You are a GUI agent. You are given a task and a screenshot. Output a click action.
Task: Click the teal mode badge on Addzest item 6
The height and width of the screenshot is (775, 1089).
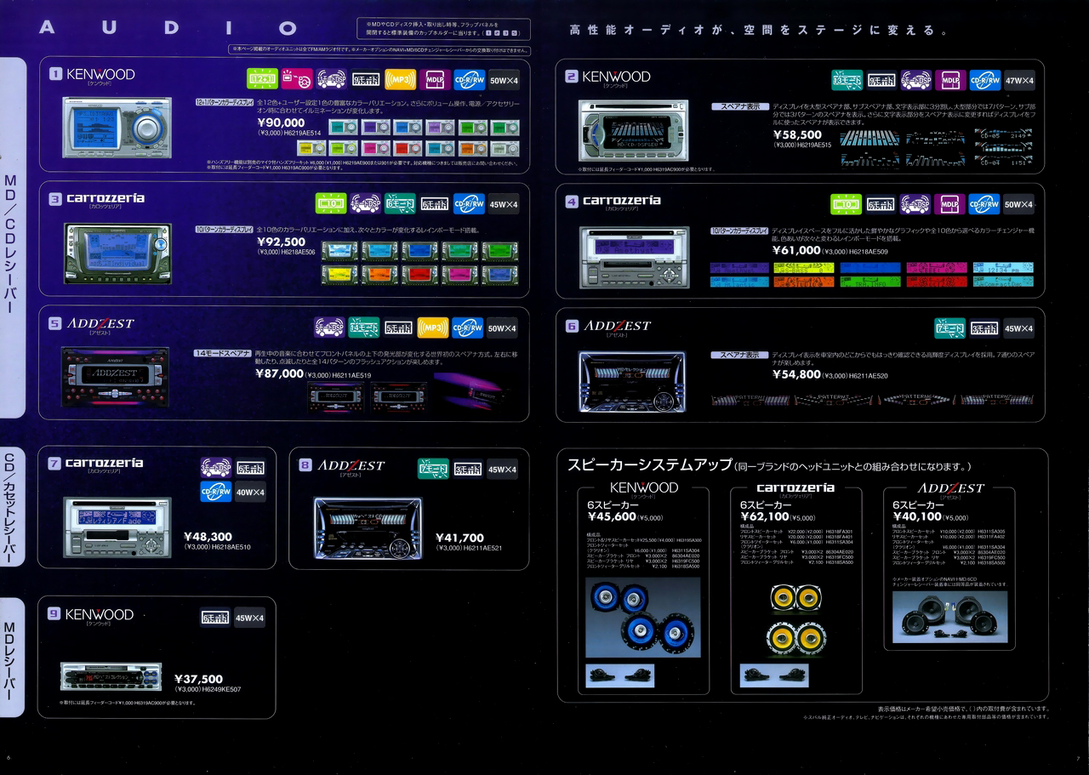click(949, 328)
